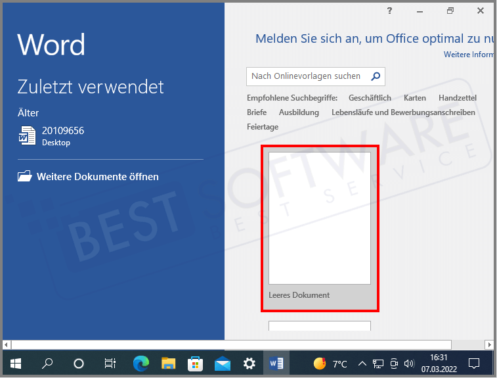Click the search magnifier in the template box

[376, 76]
